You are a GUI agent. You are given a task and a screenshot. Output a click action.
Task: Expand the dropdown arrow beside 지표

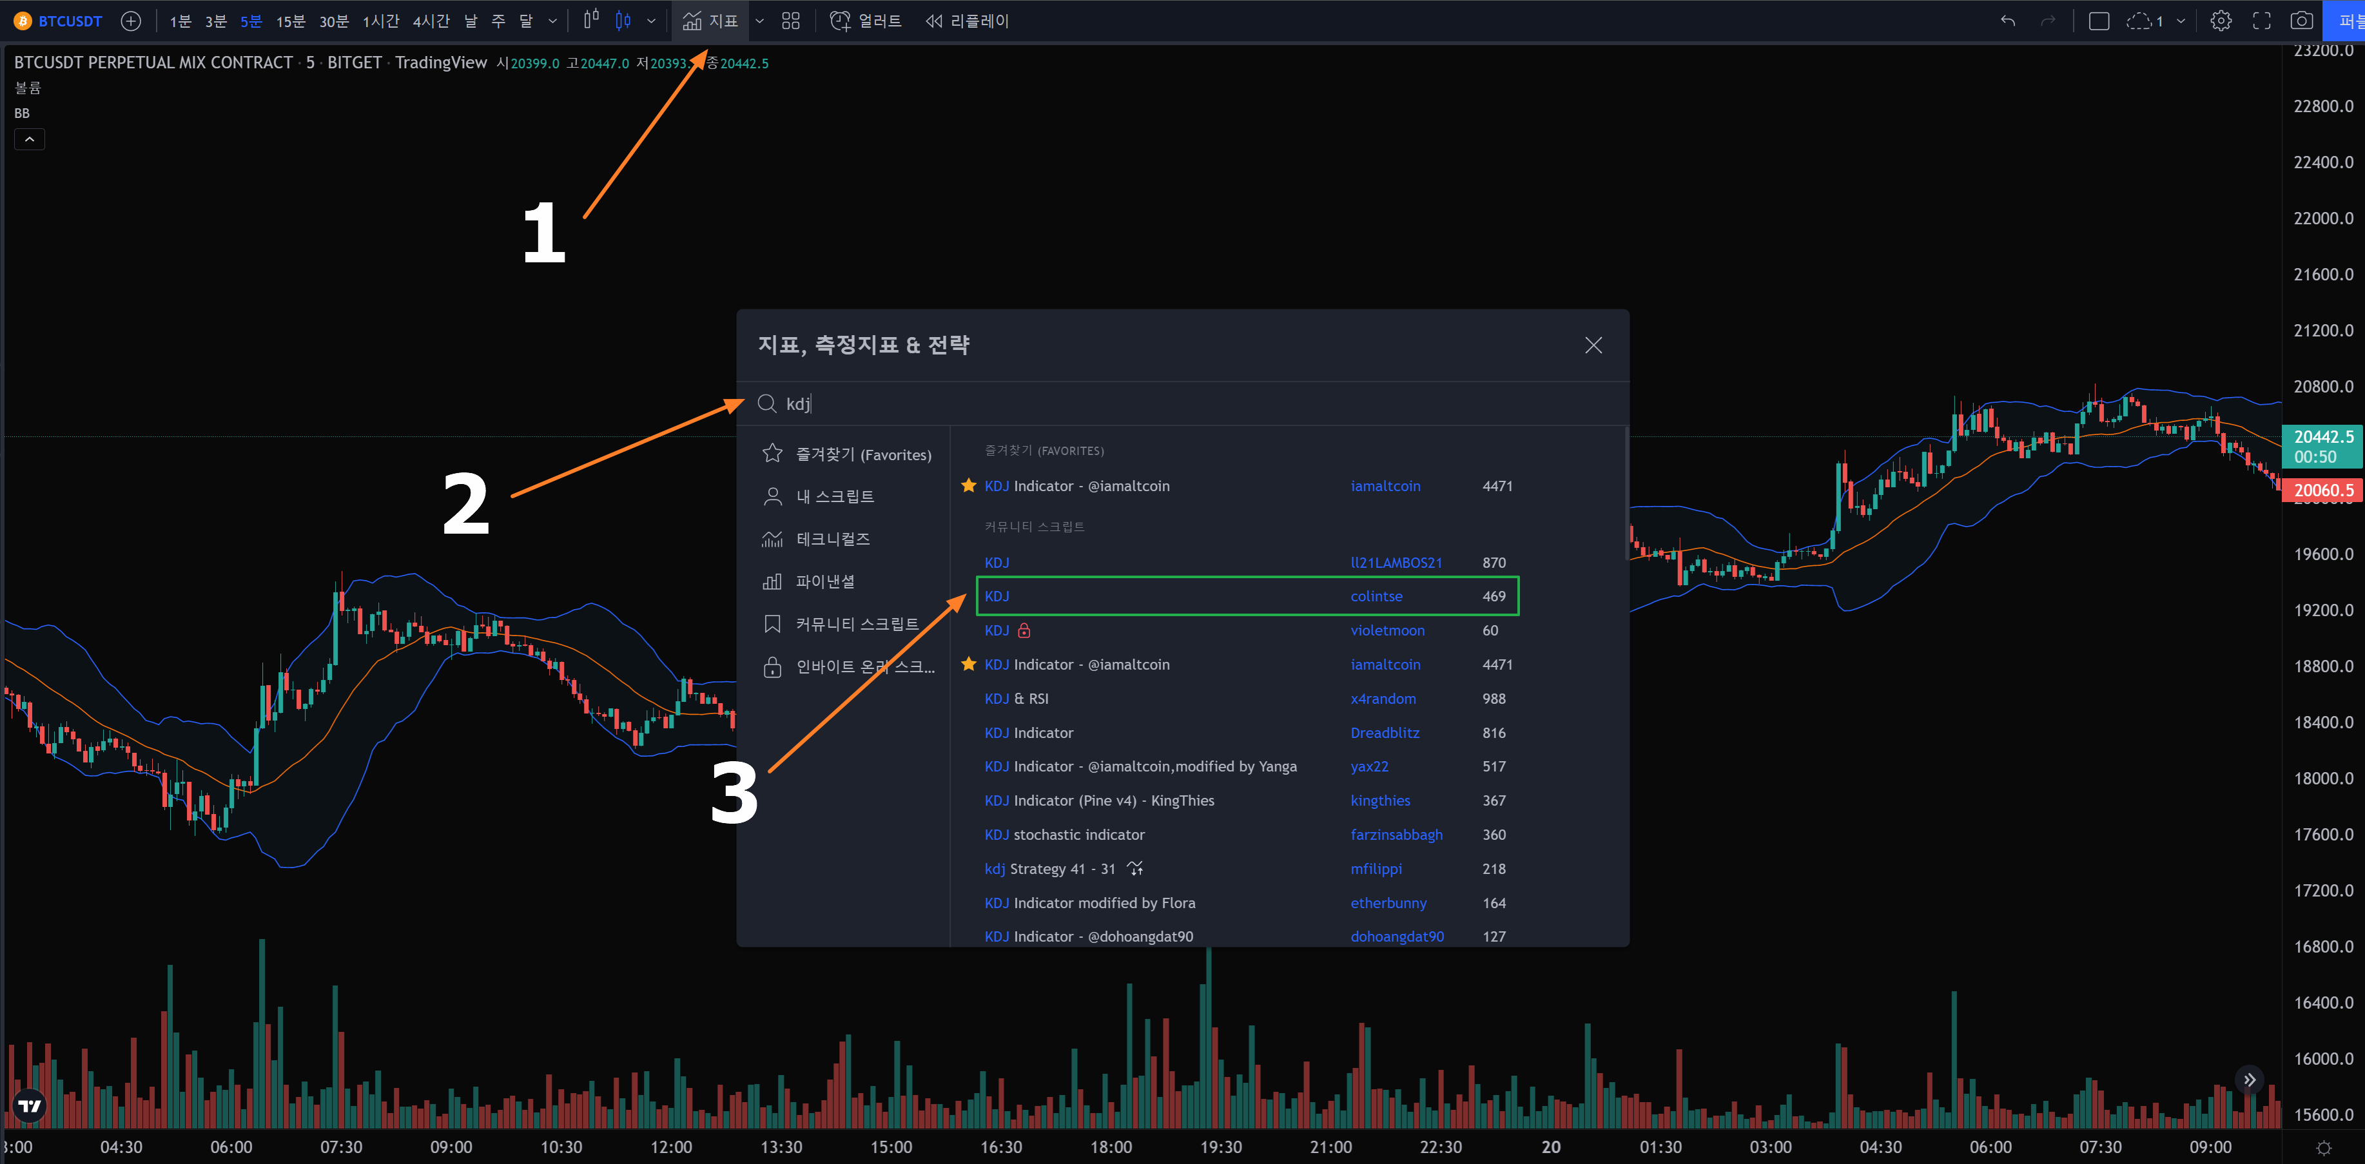[x=759, y=21]
